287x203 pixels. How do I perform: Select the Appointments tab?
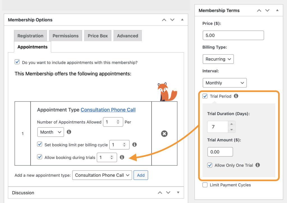coord(33,47)
